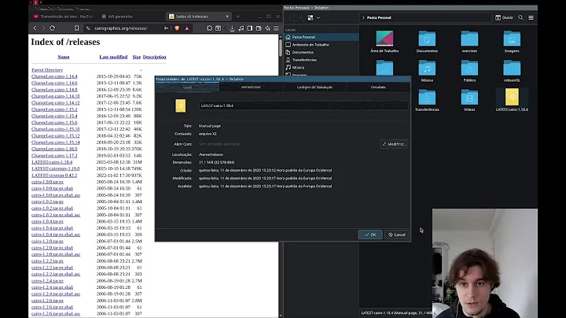
Task: Open the Detalhes tab in properties
Action: (378, 87)
